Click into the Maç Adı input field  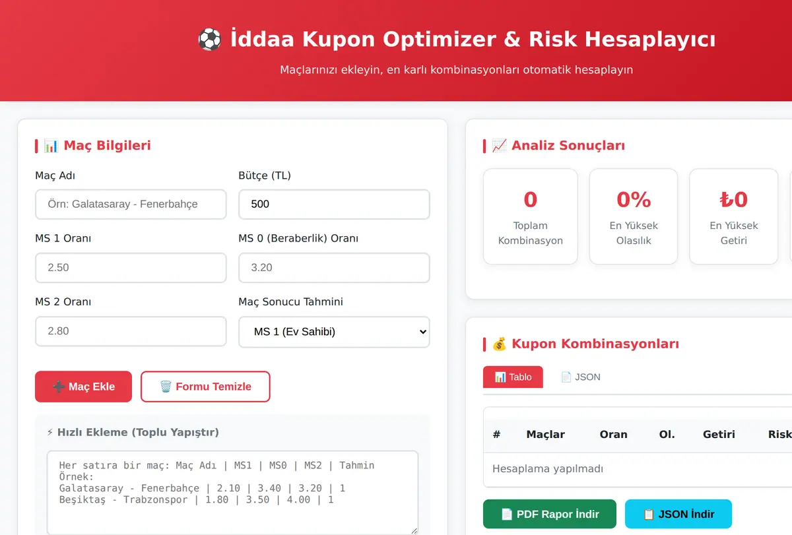[x=131, y=205]
